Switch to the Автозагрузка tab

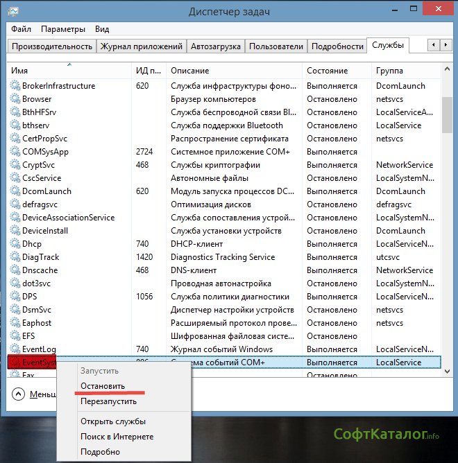click(x=215, y=46)
